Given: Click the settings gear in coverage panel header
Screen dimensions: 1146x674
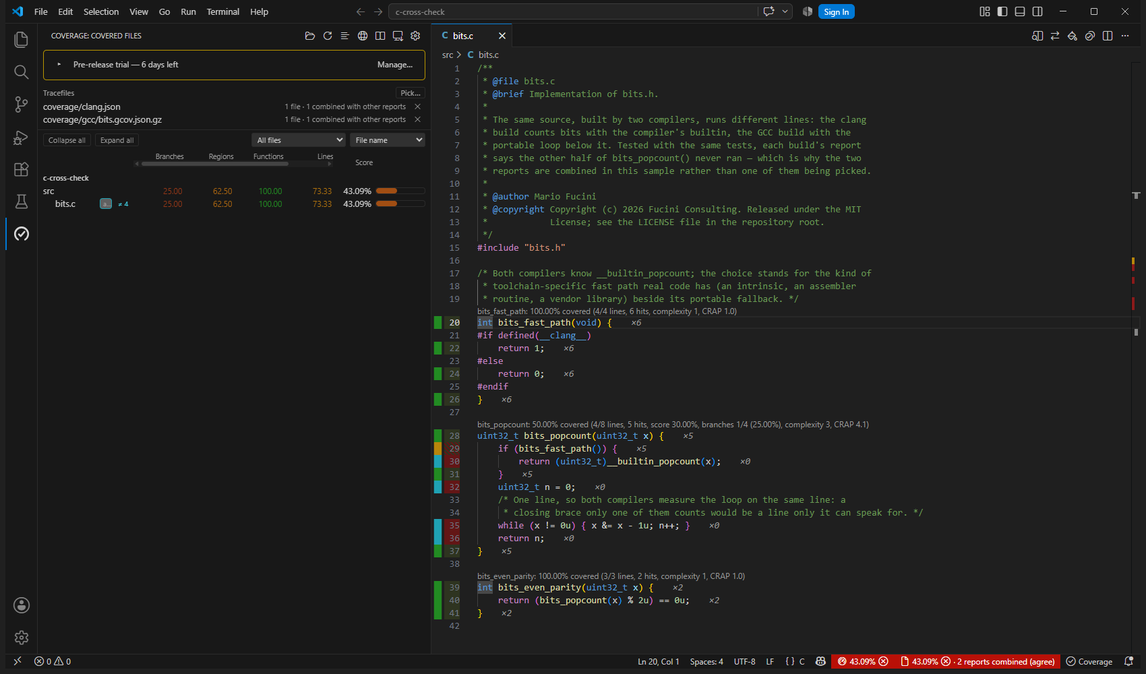Looking at the screenshot, I should [x=415, y=36].
